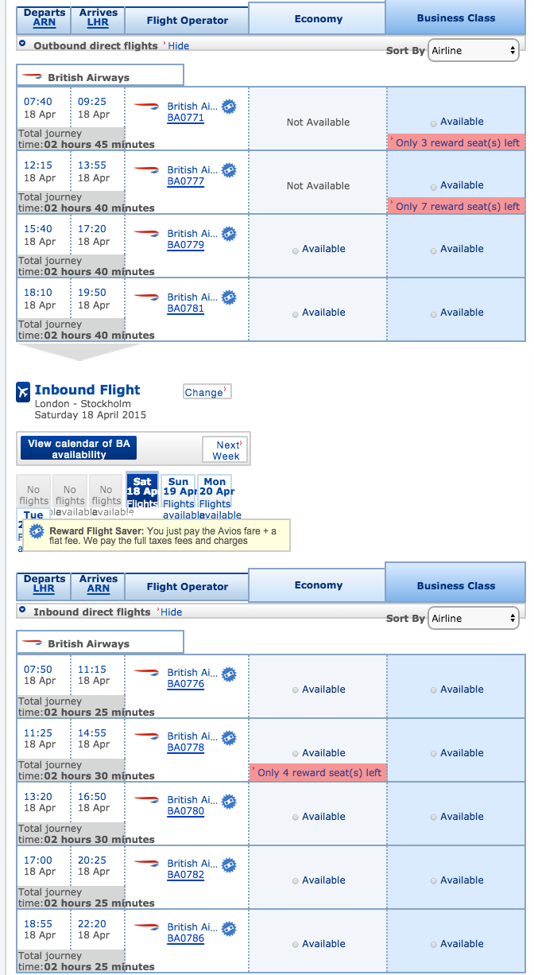Click View calendar of BA availability button
This screenshot has width=534, height=975.
coord(79,449)
